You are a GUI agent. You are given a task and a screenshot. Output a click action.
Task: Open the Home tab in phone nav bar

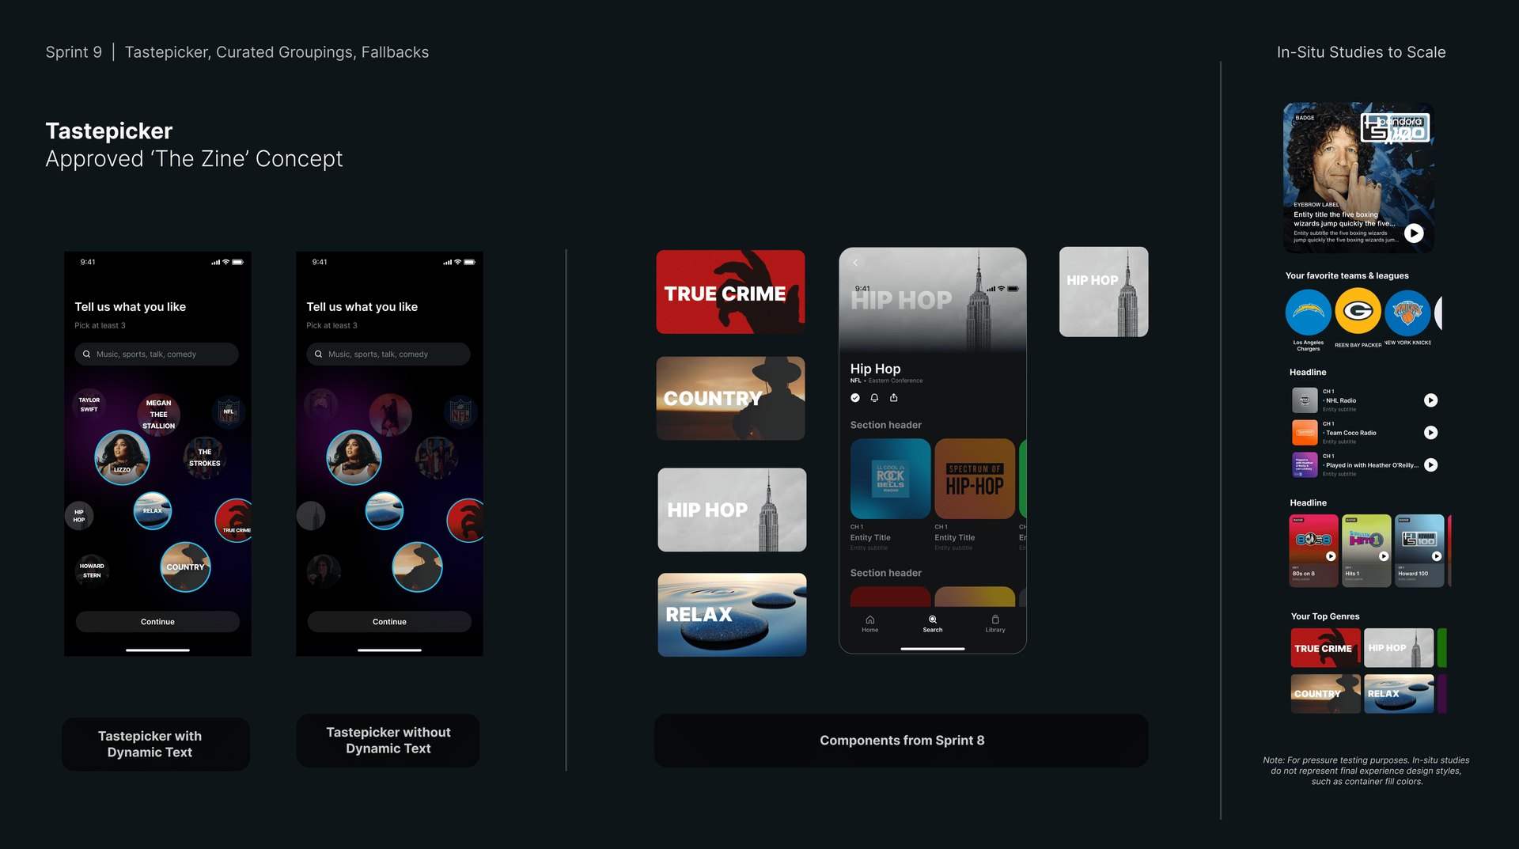click(870, 623)
